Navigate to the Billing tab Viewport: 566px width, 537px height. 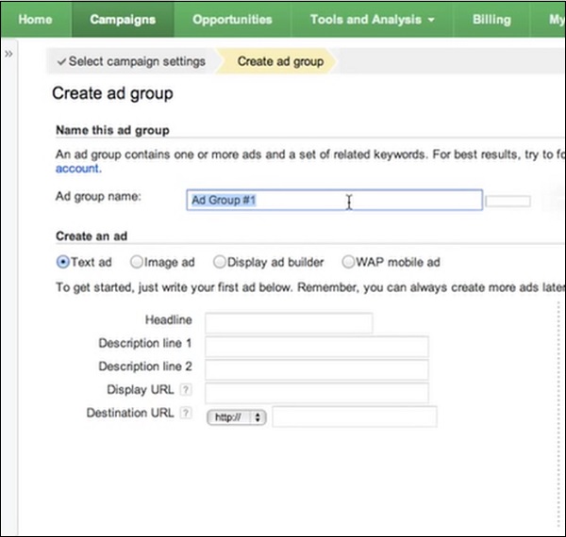click(491, 19)
